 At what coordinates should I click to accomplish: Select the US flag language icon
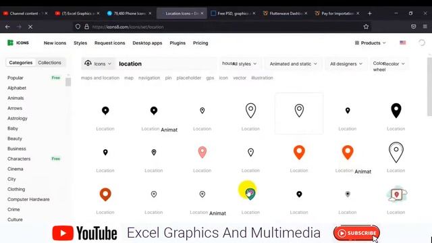(x=403, y=43)
